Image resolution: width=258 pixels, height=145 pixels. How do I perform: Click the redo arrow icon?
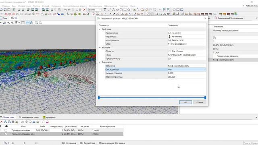tap(69, 10)
